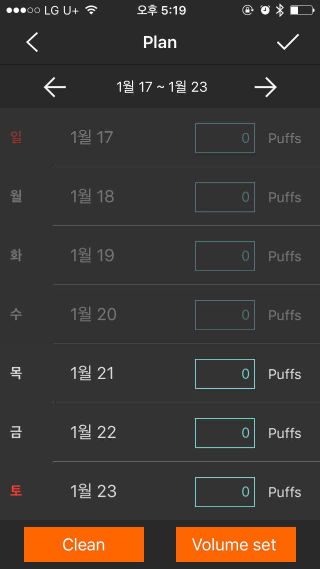The width and height of the screenshot is (320, 569).
Task: Tap the alarm clock status icon
Action: (265, 11)
